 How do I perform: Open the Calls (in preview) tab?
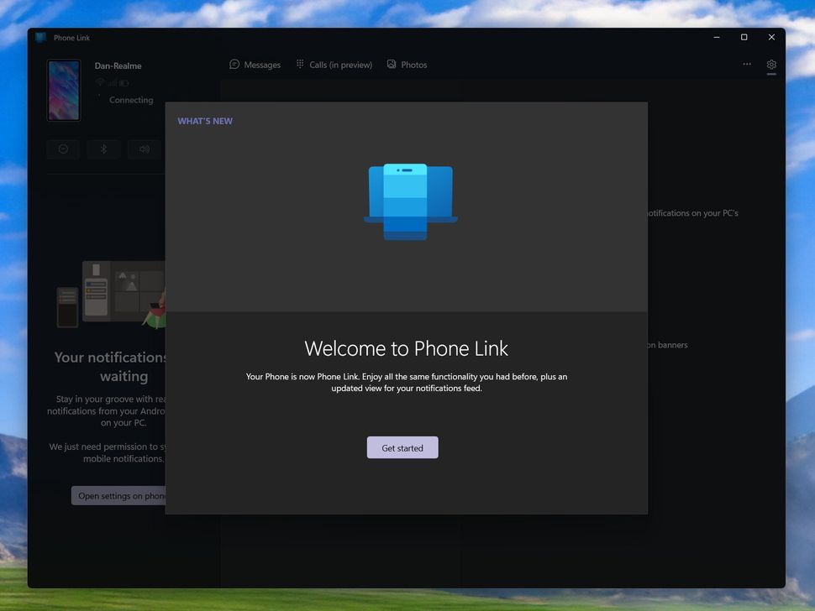point(334,64)
